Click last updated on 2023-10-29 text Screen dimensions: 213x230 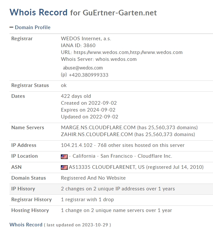[x=77, y=225]
